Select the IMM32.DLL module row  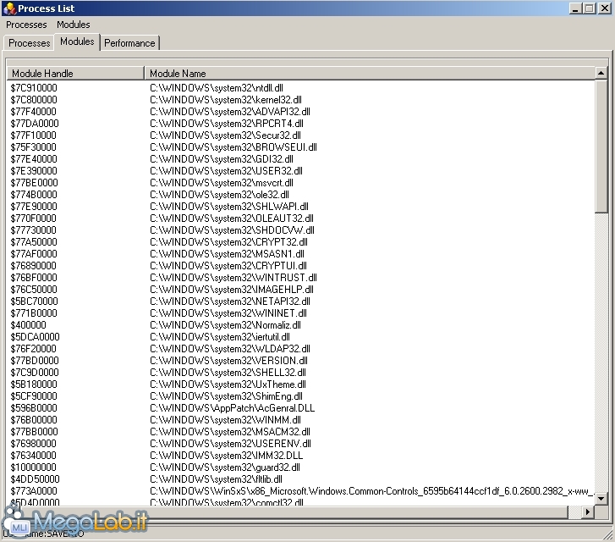[x=301, y=456]
